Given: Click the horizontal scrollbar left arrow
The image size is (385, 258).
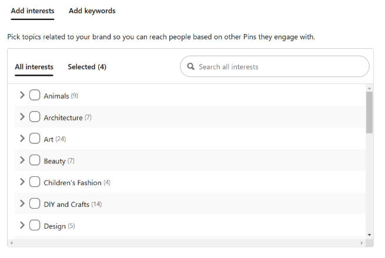Looking at the screenshot, I should pos(11,243).
